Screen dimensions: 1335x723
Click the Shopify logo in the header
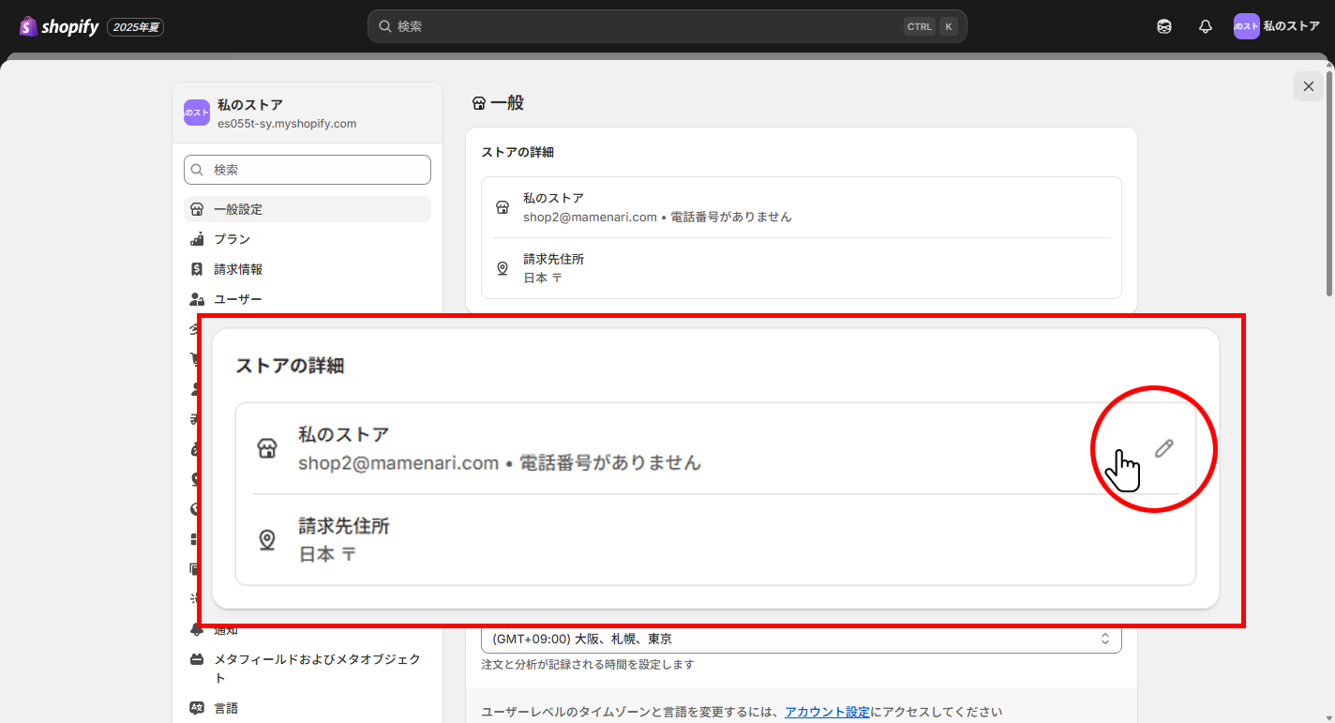coord(59,27)
